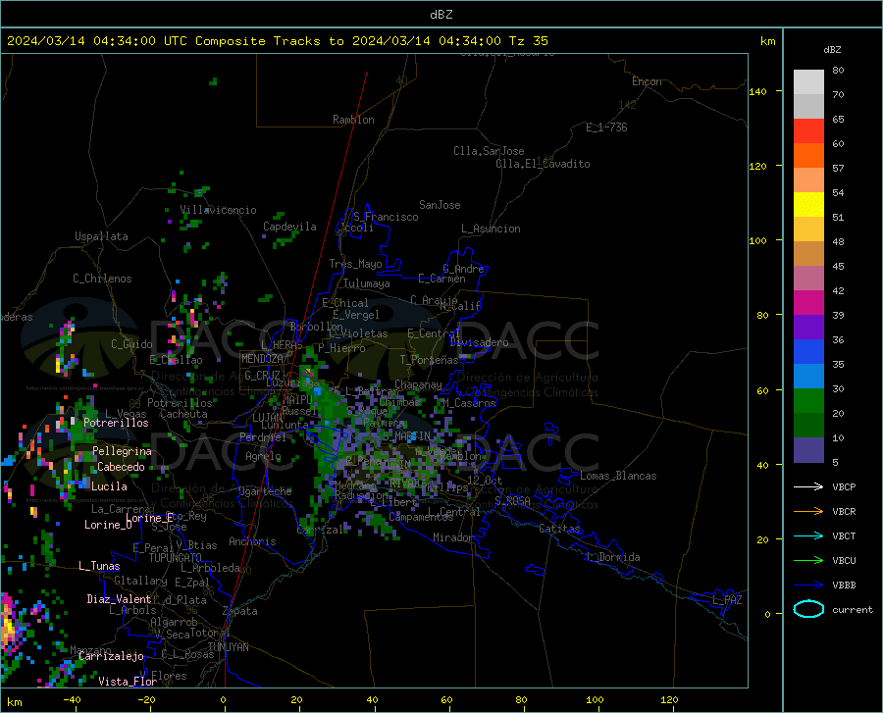Screen dimensions: 883x713
Task: Click the cyan 'current' ellipse legend icon
Action: 808,609
